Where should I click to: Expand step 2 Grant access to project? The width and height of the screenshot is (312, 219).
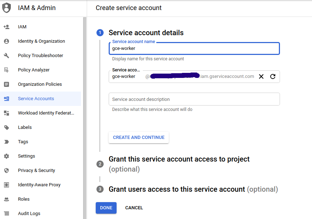179,164
